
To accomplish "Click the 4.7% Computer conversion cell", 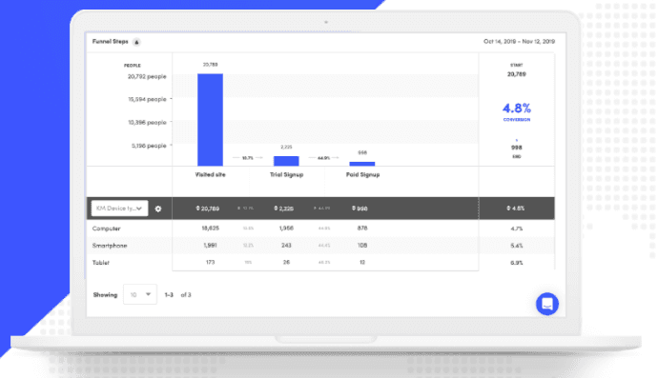I will [x=517, y=229].
